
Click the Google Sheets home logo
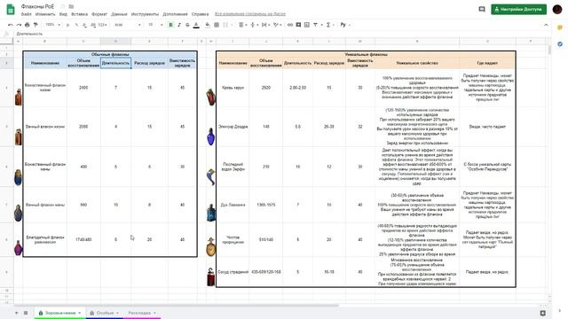tap(11, 10)
